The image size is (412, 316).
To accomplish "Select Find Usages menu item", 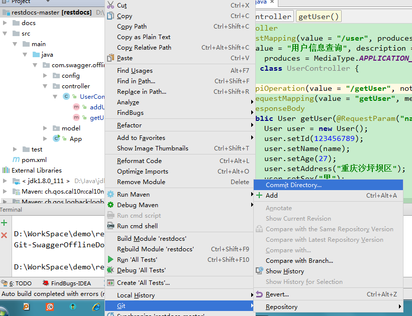I will pyautogui.click(x=180, y=70).
